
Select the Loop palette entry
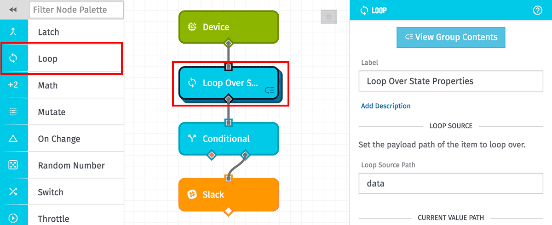pyautogui.click(x=76, y=59)
